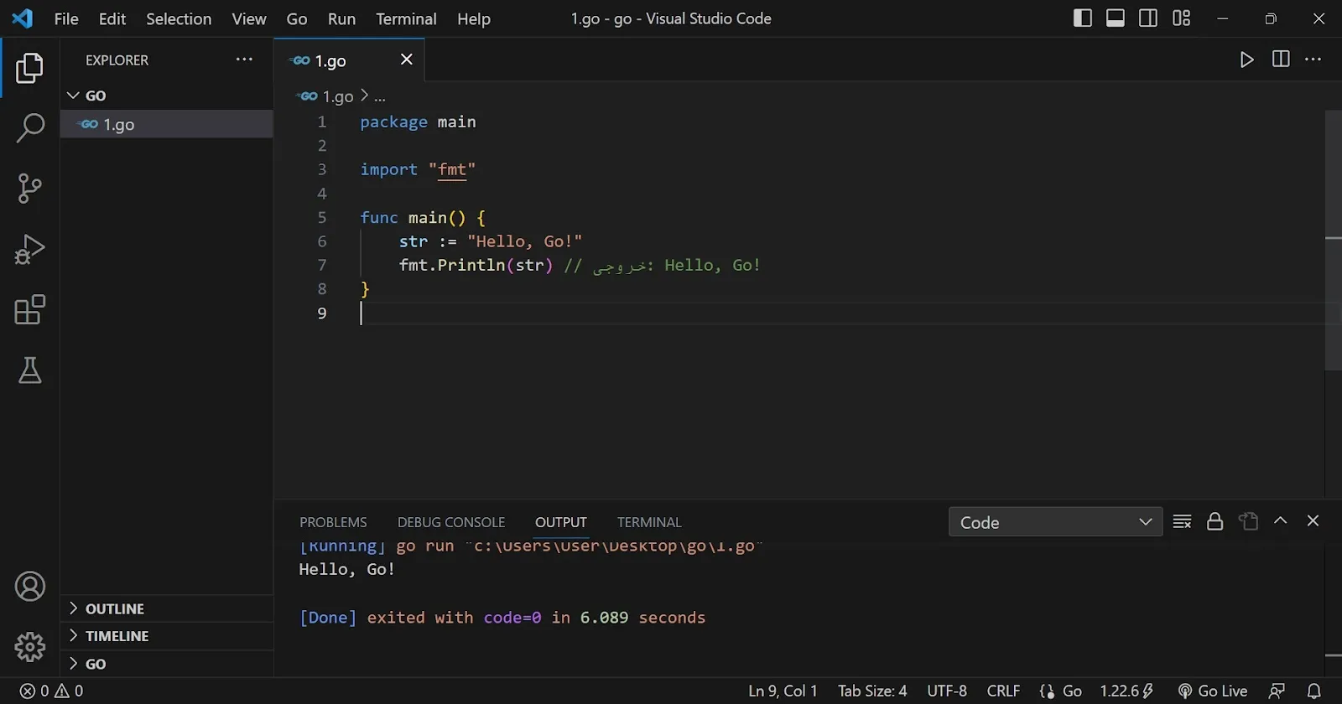Viewport: 1342px width, 704px height.
Task: Expand the TIMELINE section
Action: pos(166,636)
